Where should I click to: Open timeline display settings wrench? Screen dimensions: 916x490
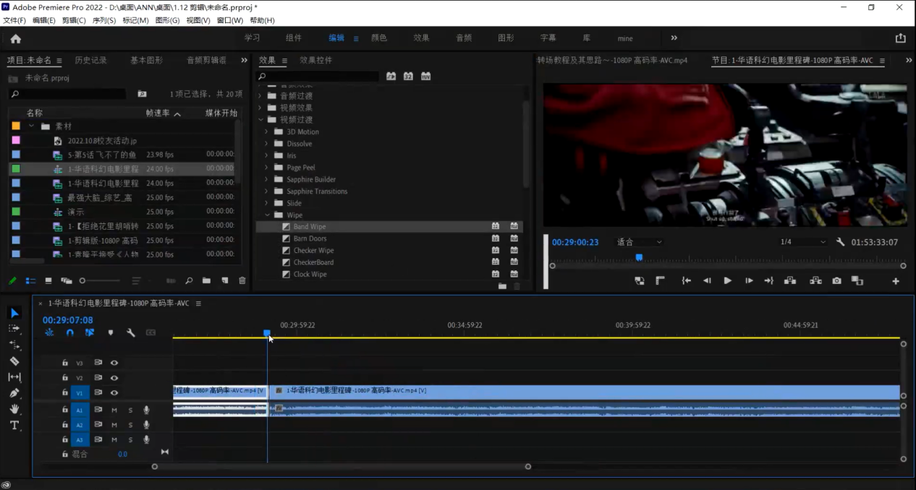coord(131,332)
